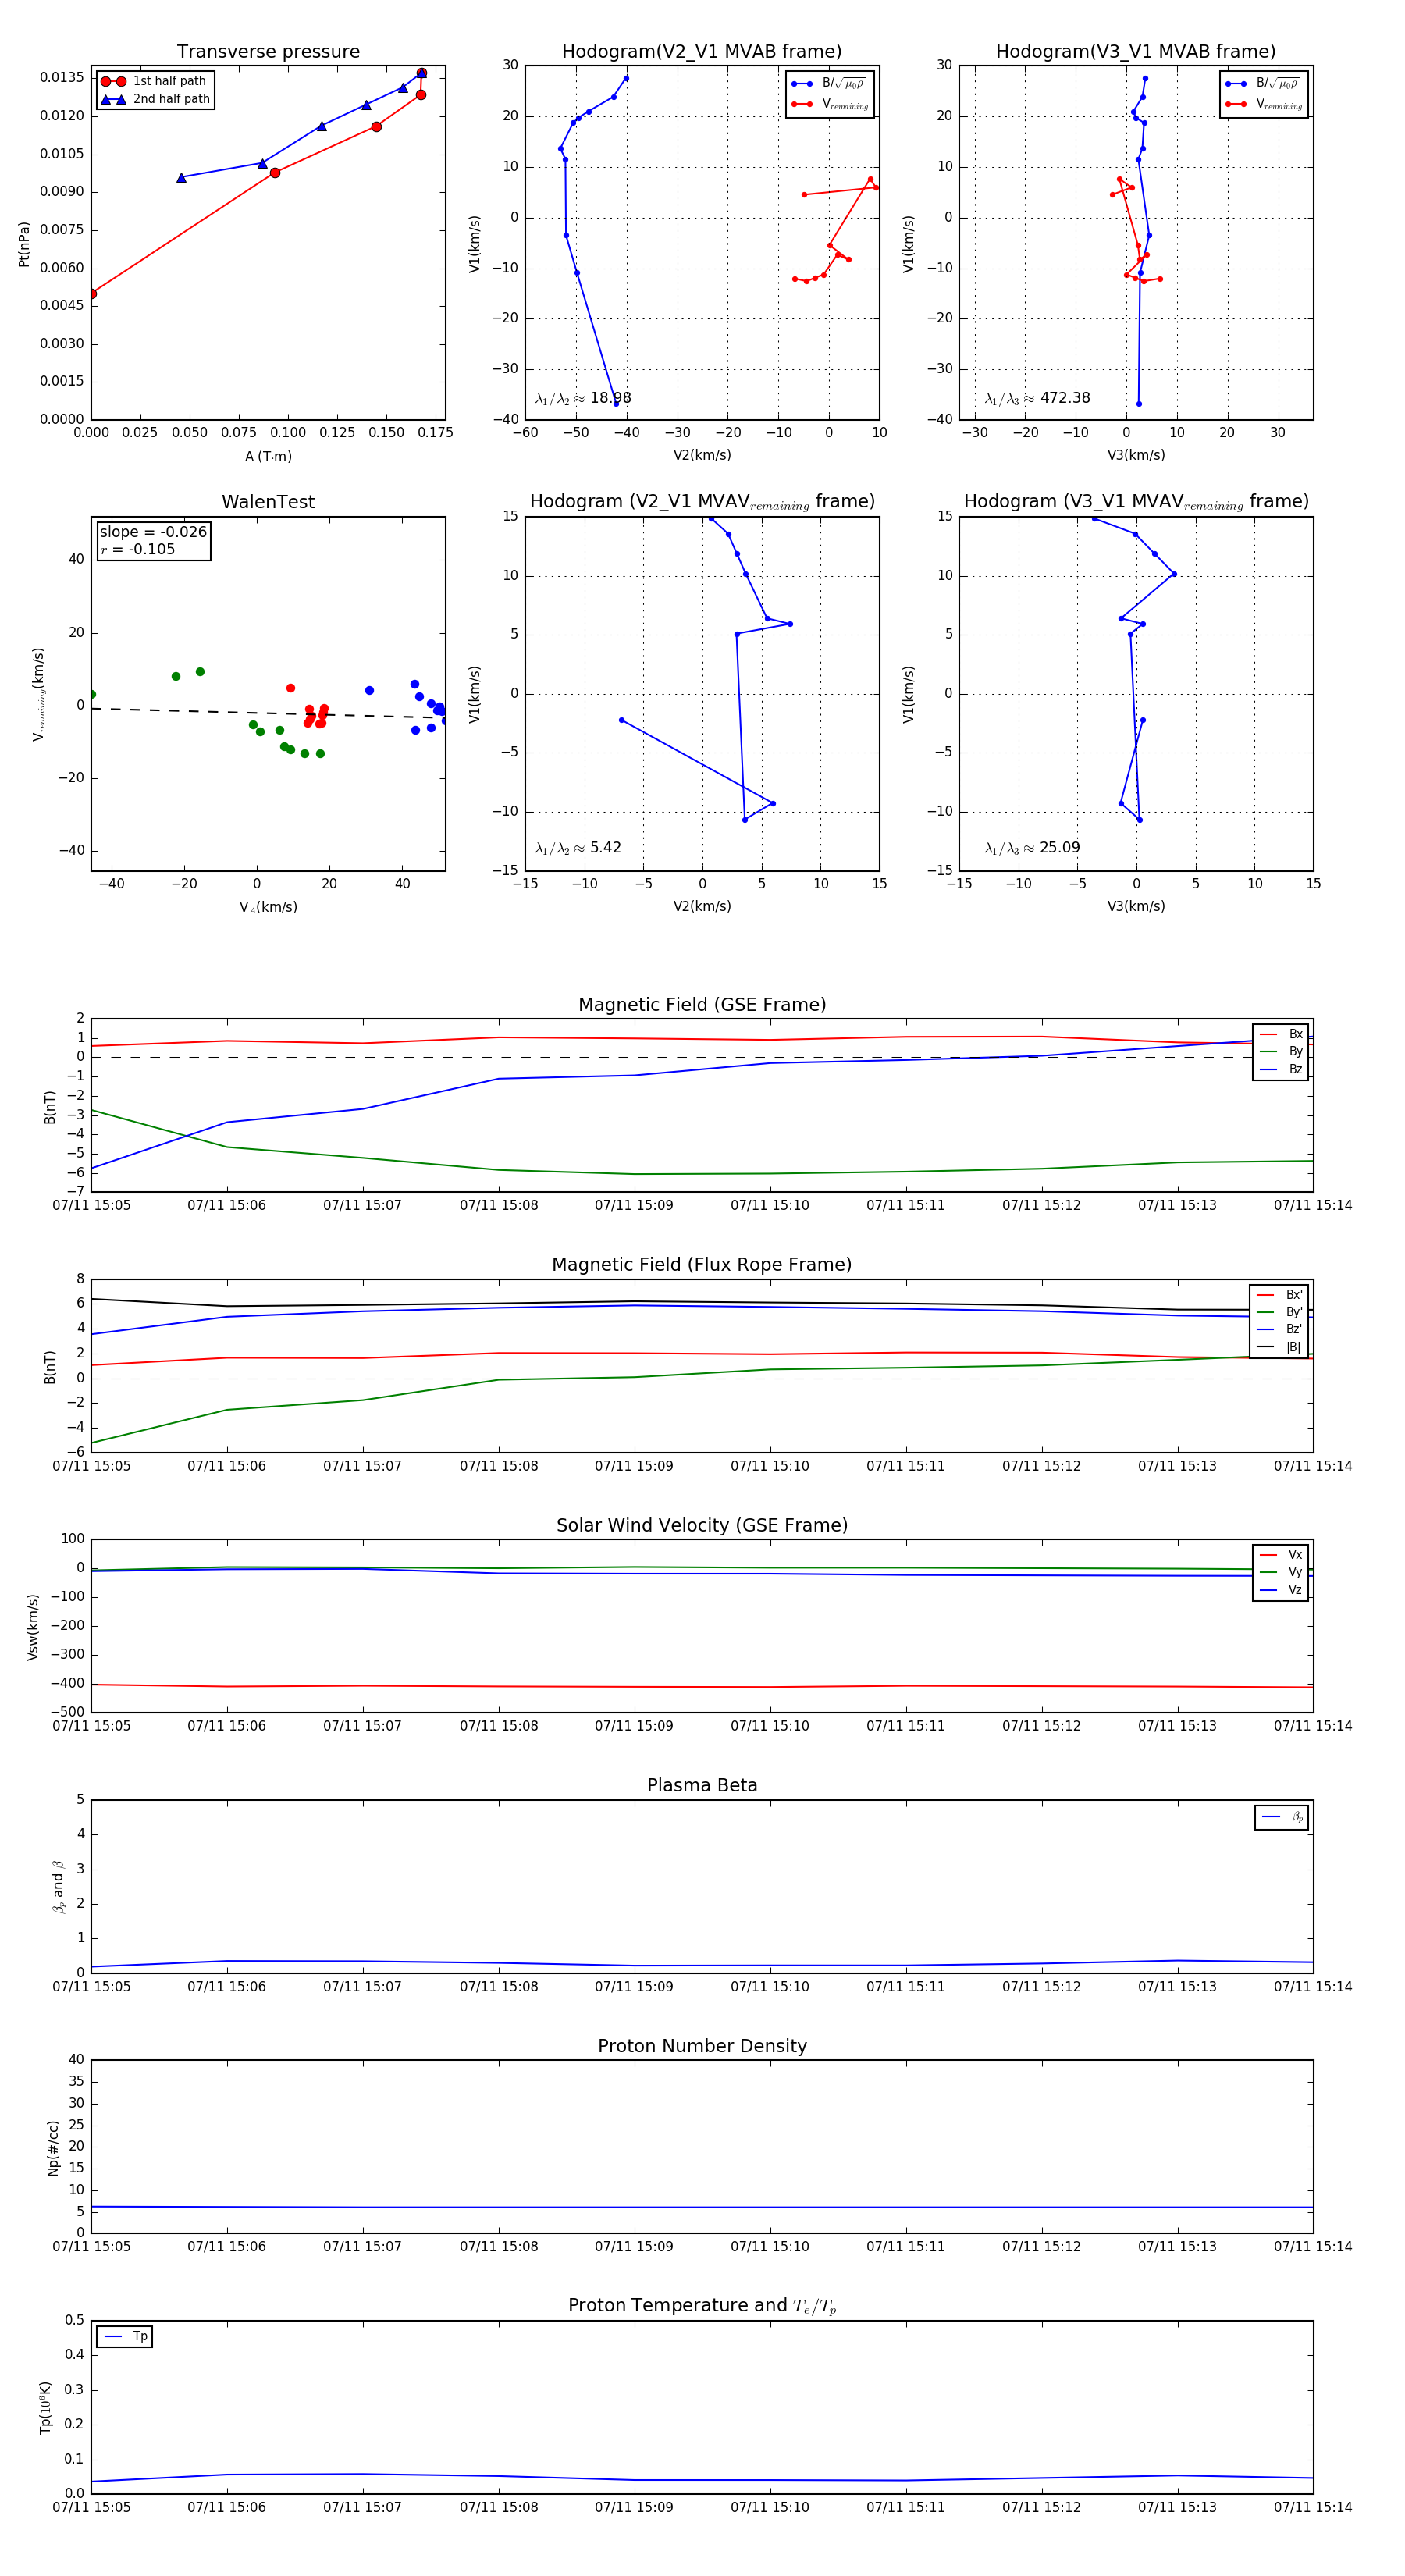Image resolution: width=1405 pixels, height=2576 pixels.
Task: Click the "Magnetic Field (Flux Rope Frame)" title
Action: pos(702,1265)
